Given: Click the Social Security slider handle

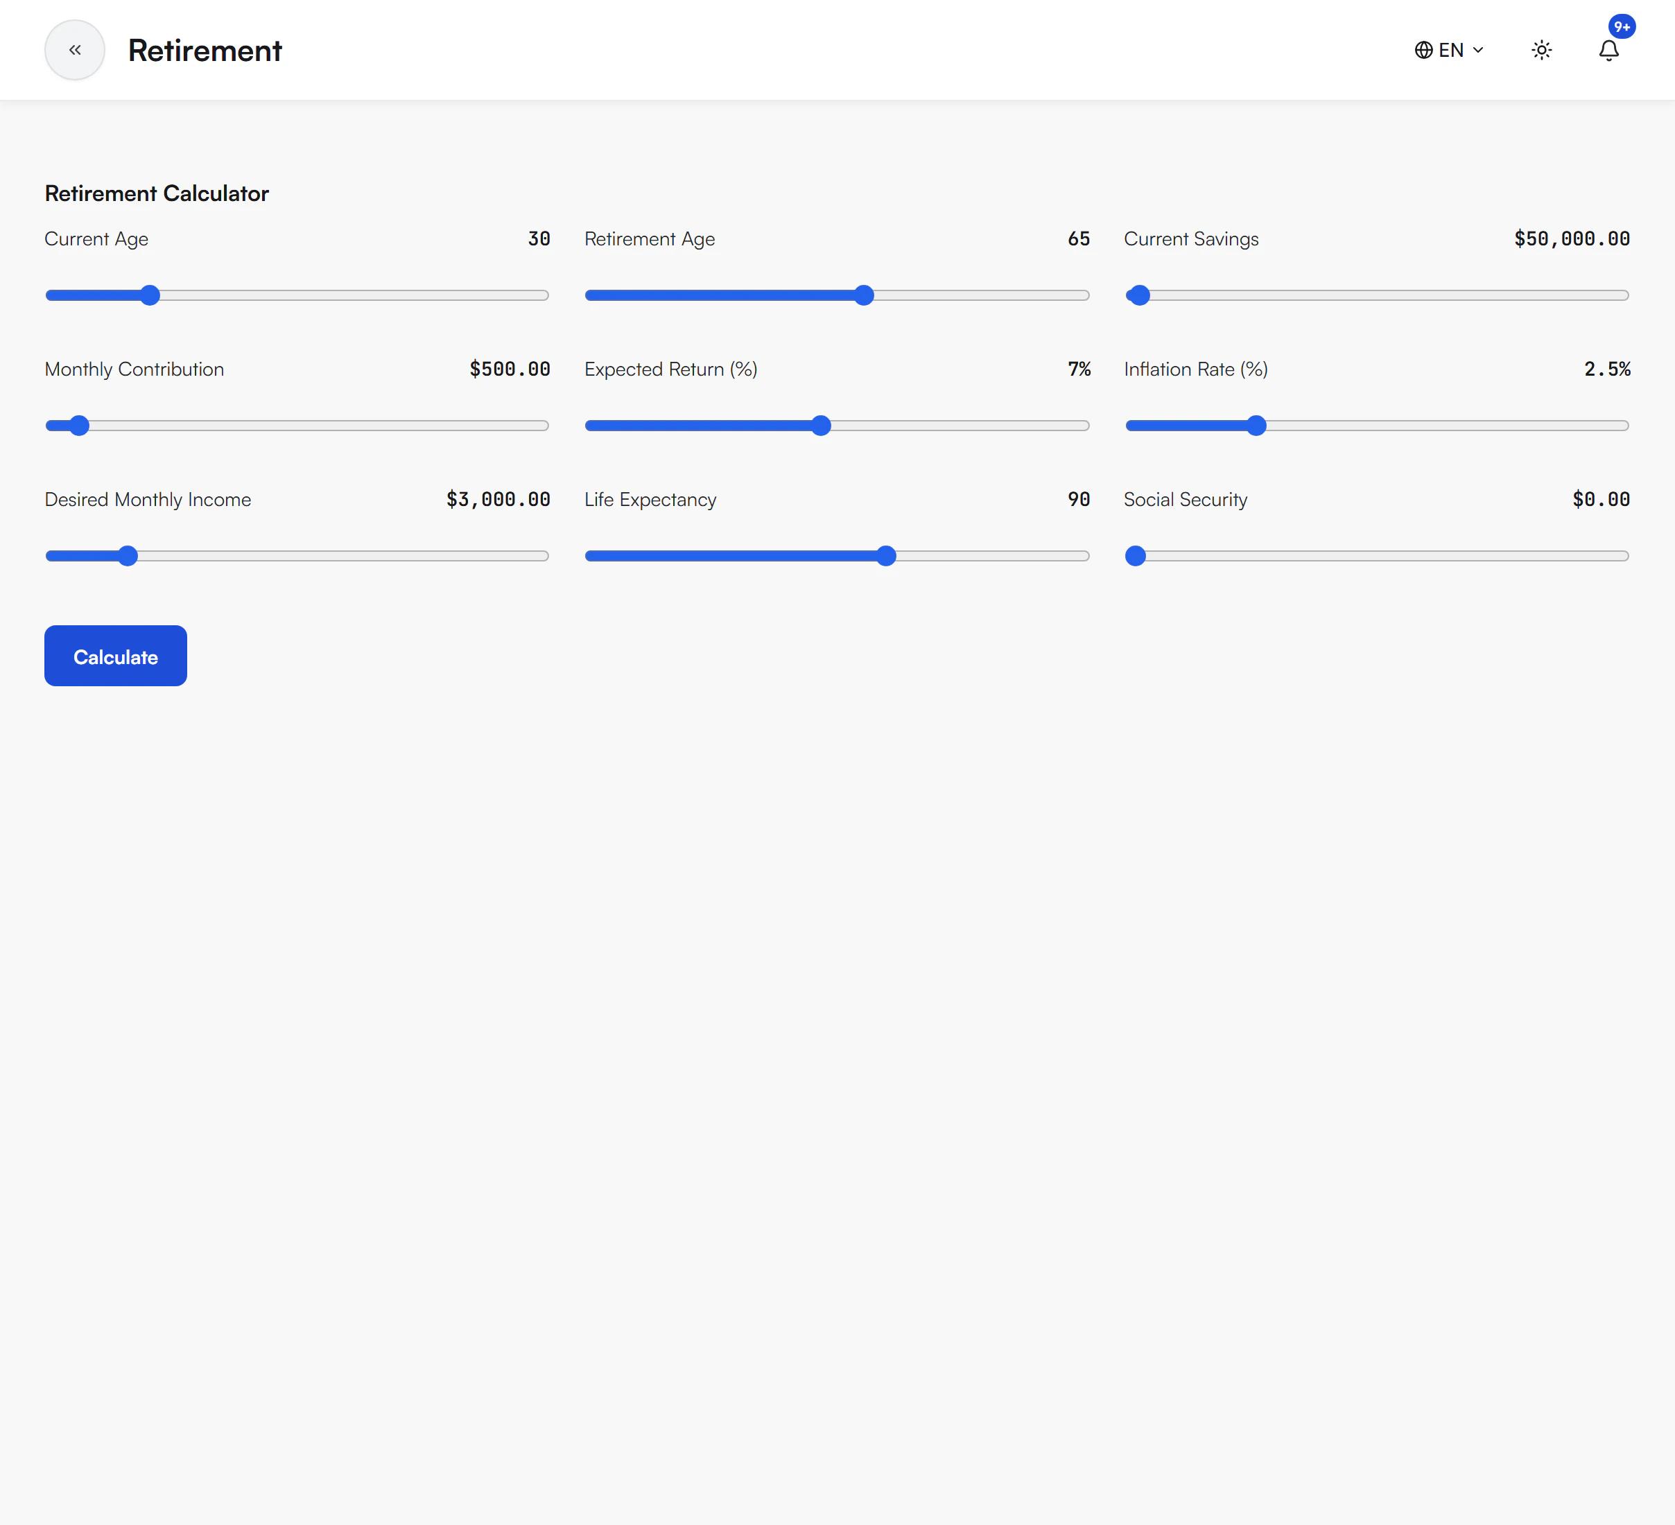Looking at the screenshot, I should tap(1136, 556).
